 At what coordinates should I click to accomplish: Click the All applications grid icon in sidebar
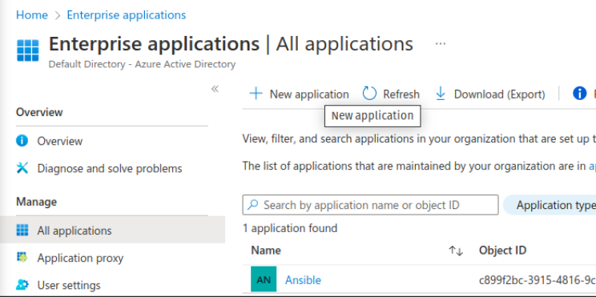[x=22, y=230]
